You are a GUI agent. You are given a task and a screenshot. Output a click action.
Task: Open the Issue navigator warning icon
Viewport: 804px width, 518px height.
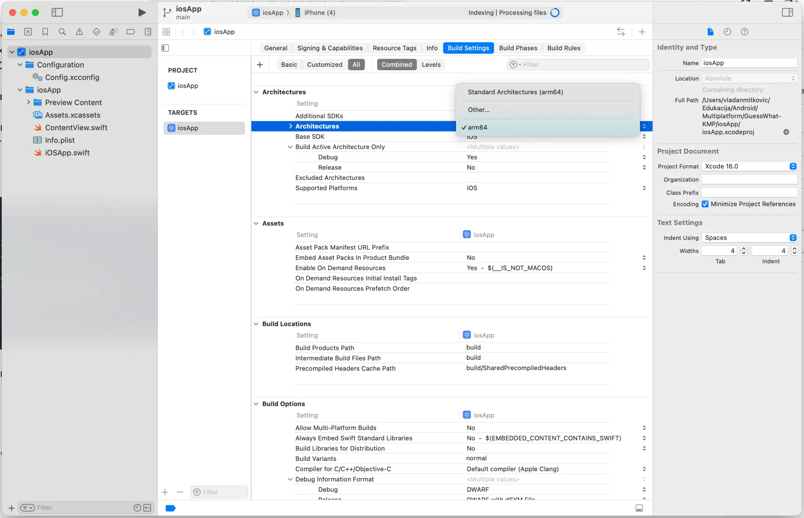pyautogui.click(x=79, y=32)
